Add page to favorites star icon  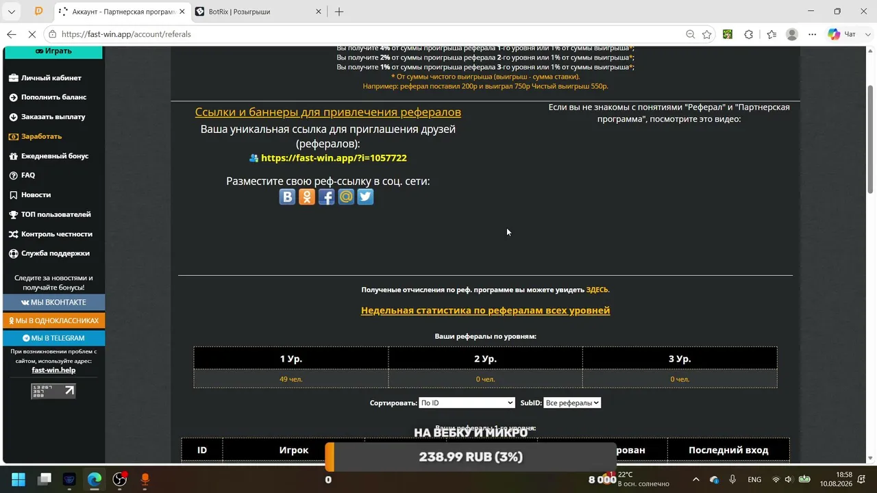(x=707, y=34)
